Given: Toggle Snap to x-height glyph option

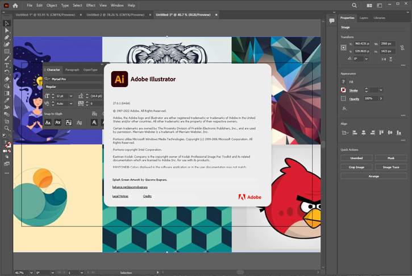Looking at the screenshot, I should point(58,122).
